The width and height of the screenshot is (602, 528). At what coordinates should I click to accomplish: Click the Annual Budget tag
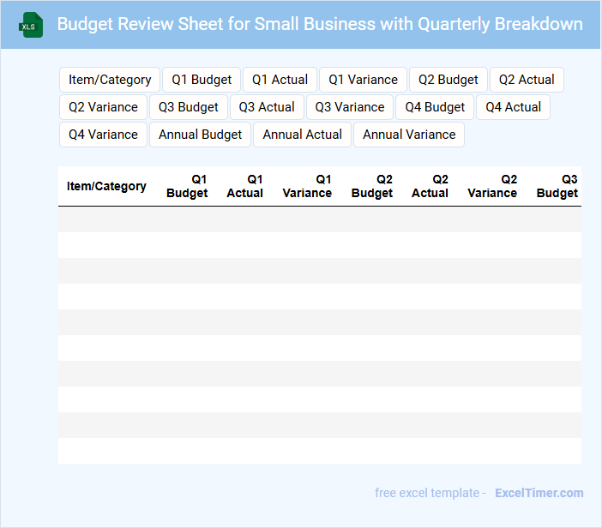pos(200,135)
